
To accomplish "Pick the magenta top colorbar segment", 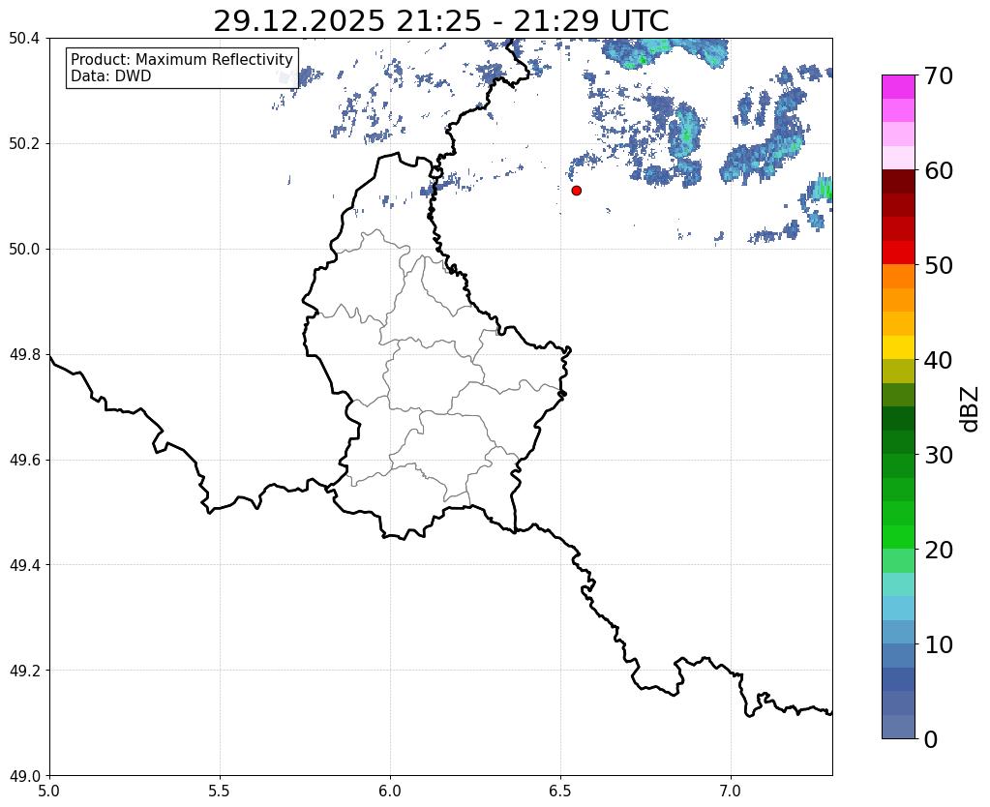I will point(898,87).
